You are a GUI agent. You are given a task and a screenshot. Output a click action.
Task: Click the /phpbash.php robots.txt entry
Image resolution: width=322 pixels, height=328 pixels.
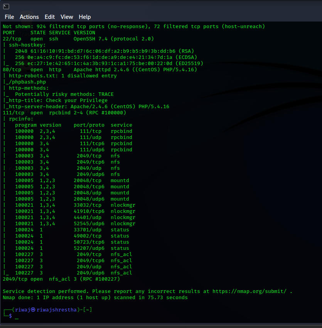tap(24, 82)
